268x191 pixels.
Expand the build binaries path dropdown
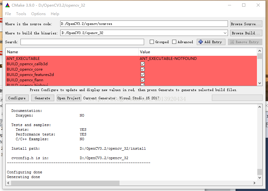(x=225, y=33)
